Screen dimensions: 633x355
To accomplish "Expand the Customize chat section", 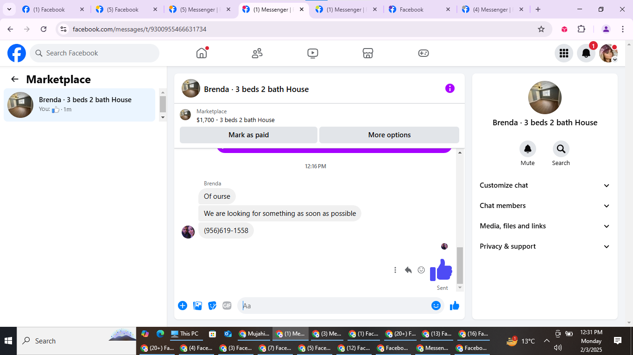I will click(545, 185).
